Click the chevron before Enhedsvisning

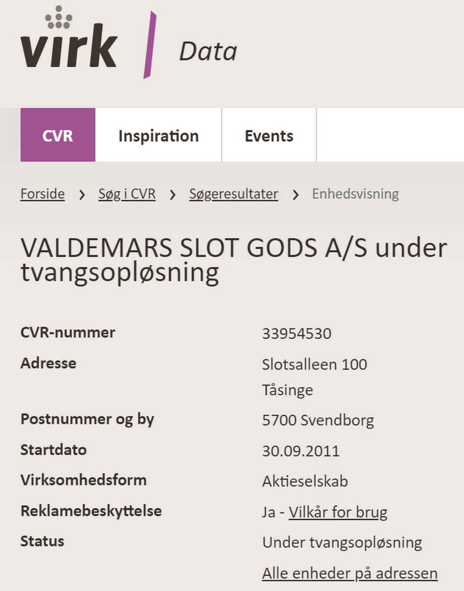295,195
